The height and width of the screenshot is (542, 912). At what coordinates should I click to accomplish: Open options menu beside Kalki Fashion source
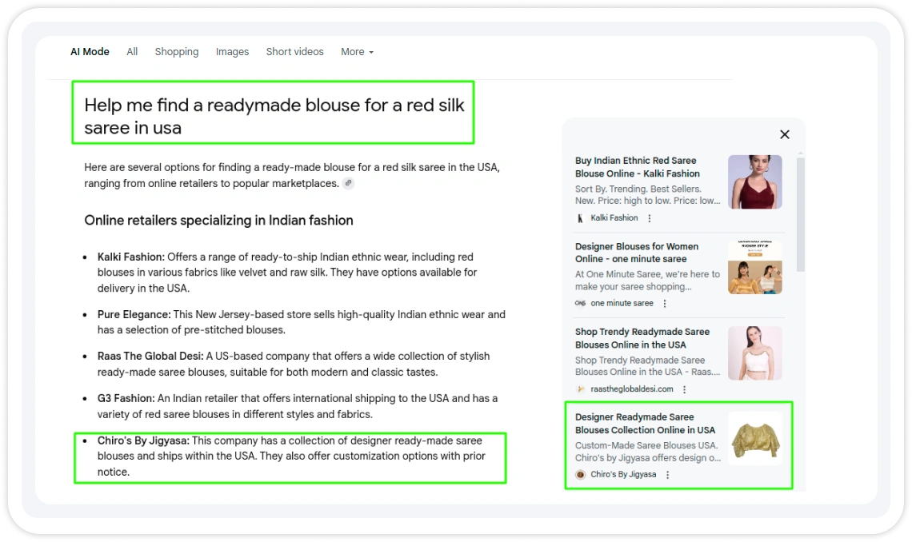pyautogui.click(x=650, y=218)
